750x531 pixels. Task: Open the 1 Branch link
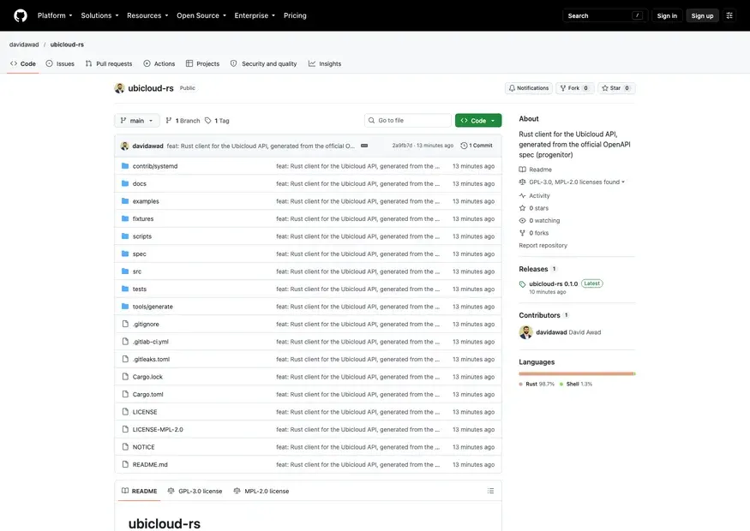[x=183, y=121]
